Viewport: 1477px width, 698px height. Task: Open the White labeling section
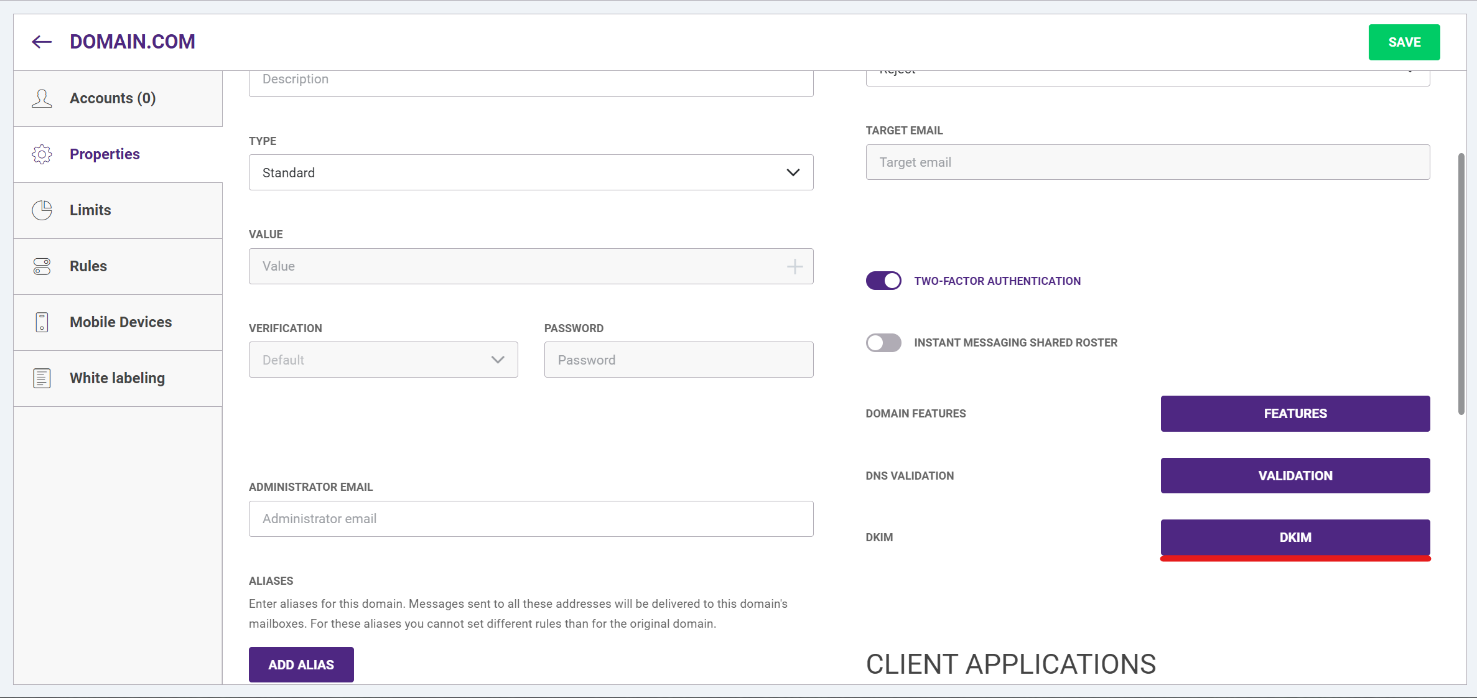118,378
